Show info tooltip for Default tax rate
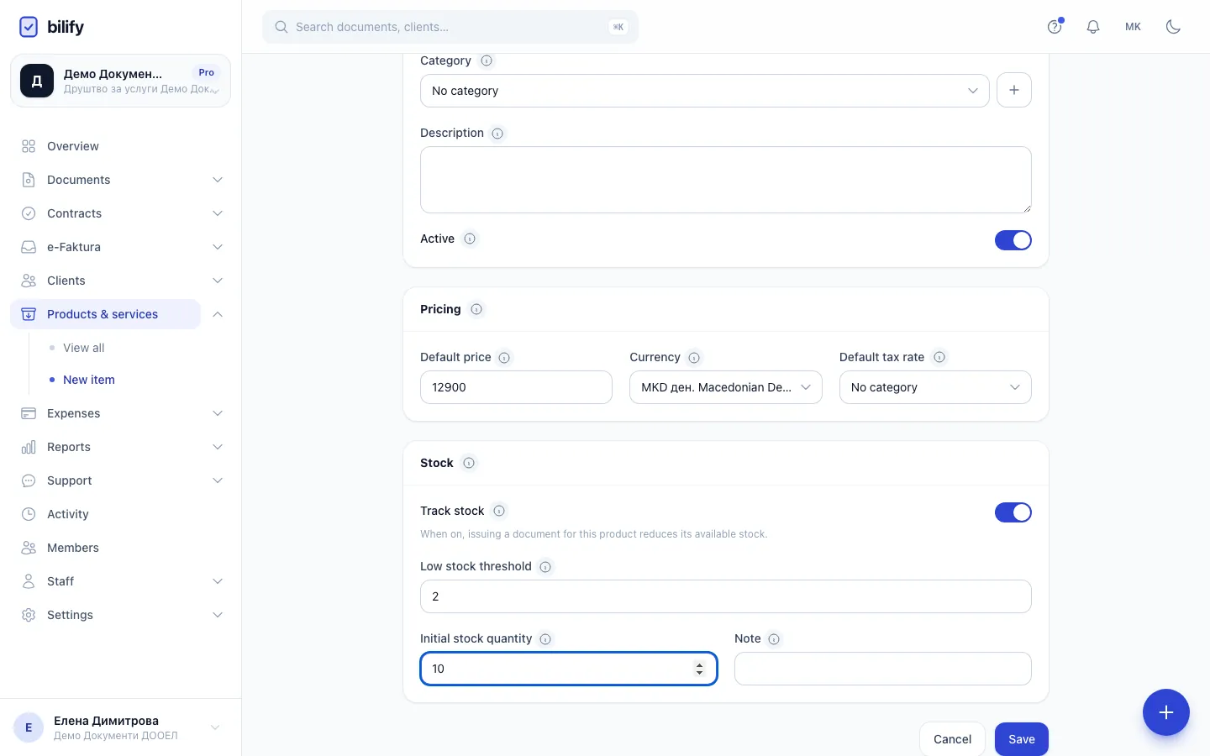1210x756 pixels. [x=939, y=357]
